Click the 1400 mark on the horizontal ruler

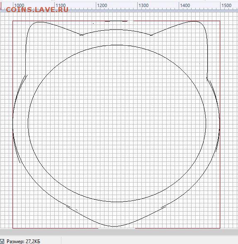pos(185,5)
